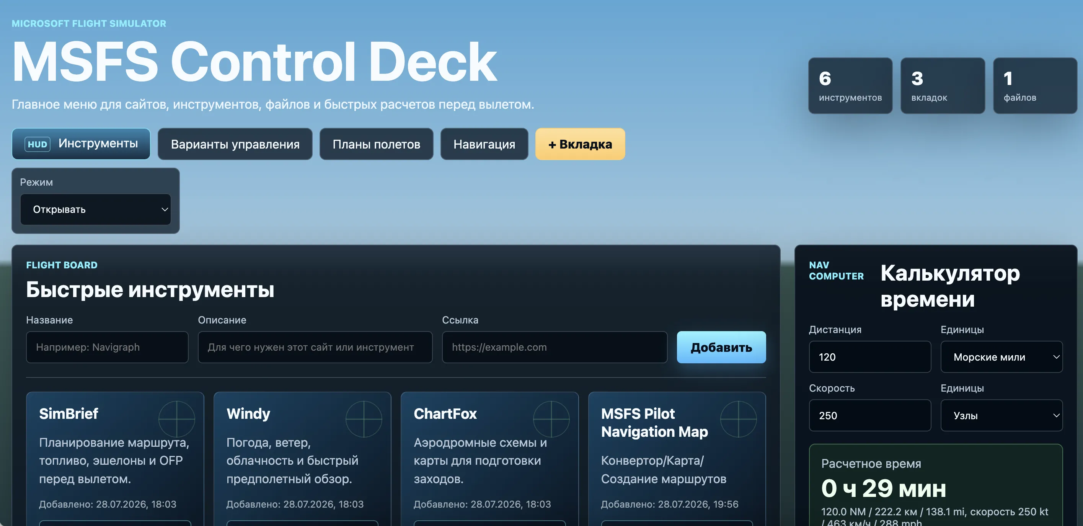1083x526 pixels.
Task: Click the 1 файлов stat tile
Action: coord(1035,85)
